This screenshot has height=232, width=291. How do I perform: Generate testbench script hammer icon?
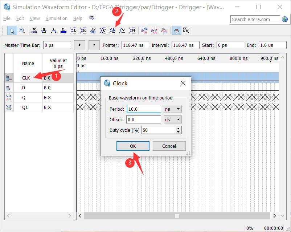tap(164, 30)
